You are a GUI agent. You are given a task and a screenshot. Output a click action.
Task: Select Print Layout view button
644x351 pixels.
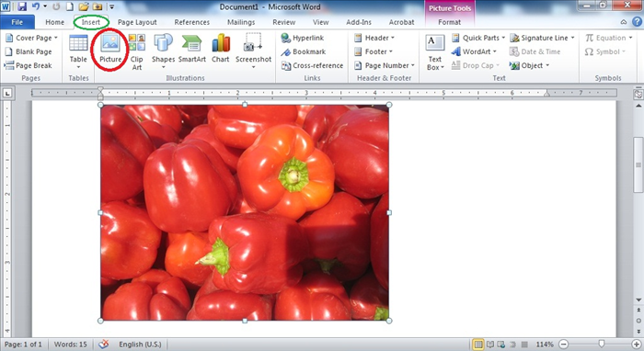[477, 345]
